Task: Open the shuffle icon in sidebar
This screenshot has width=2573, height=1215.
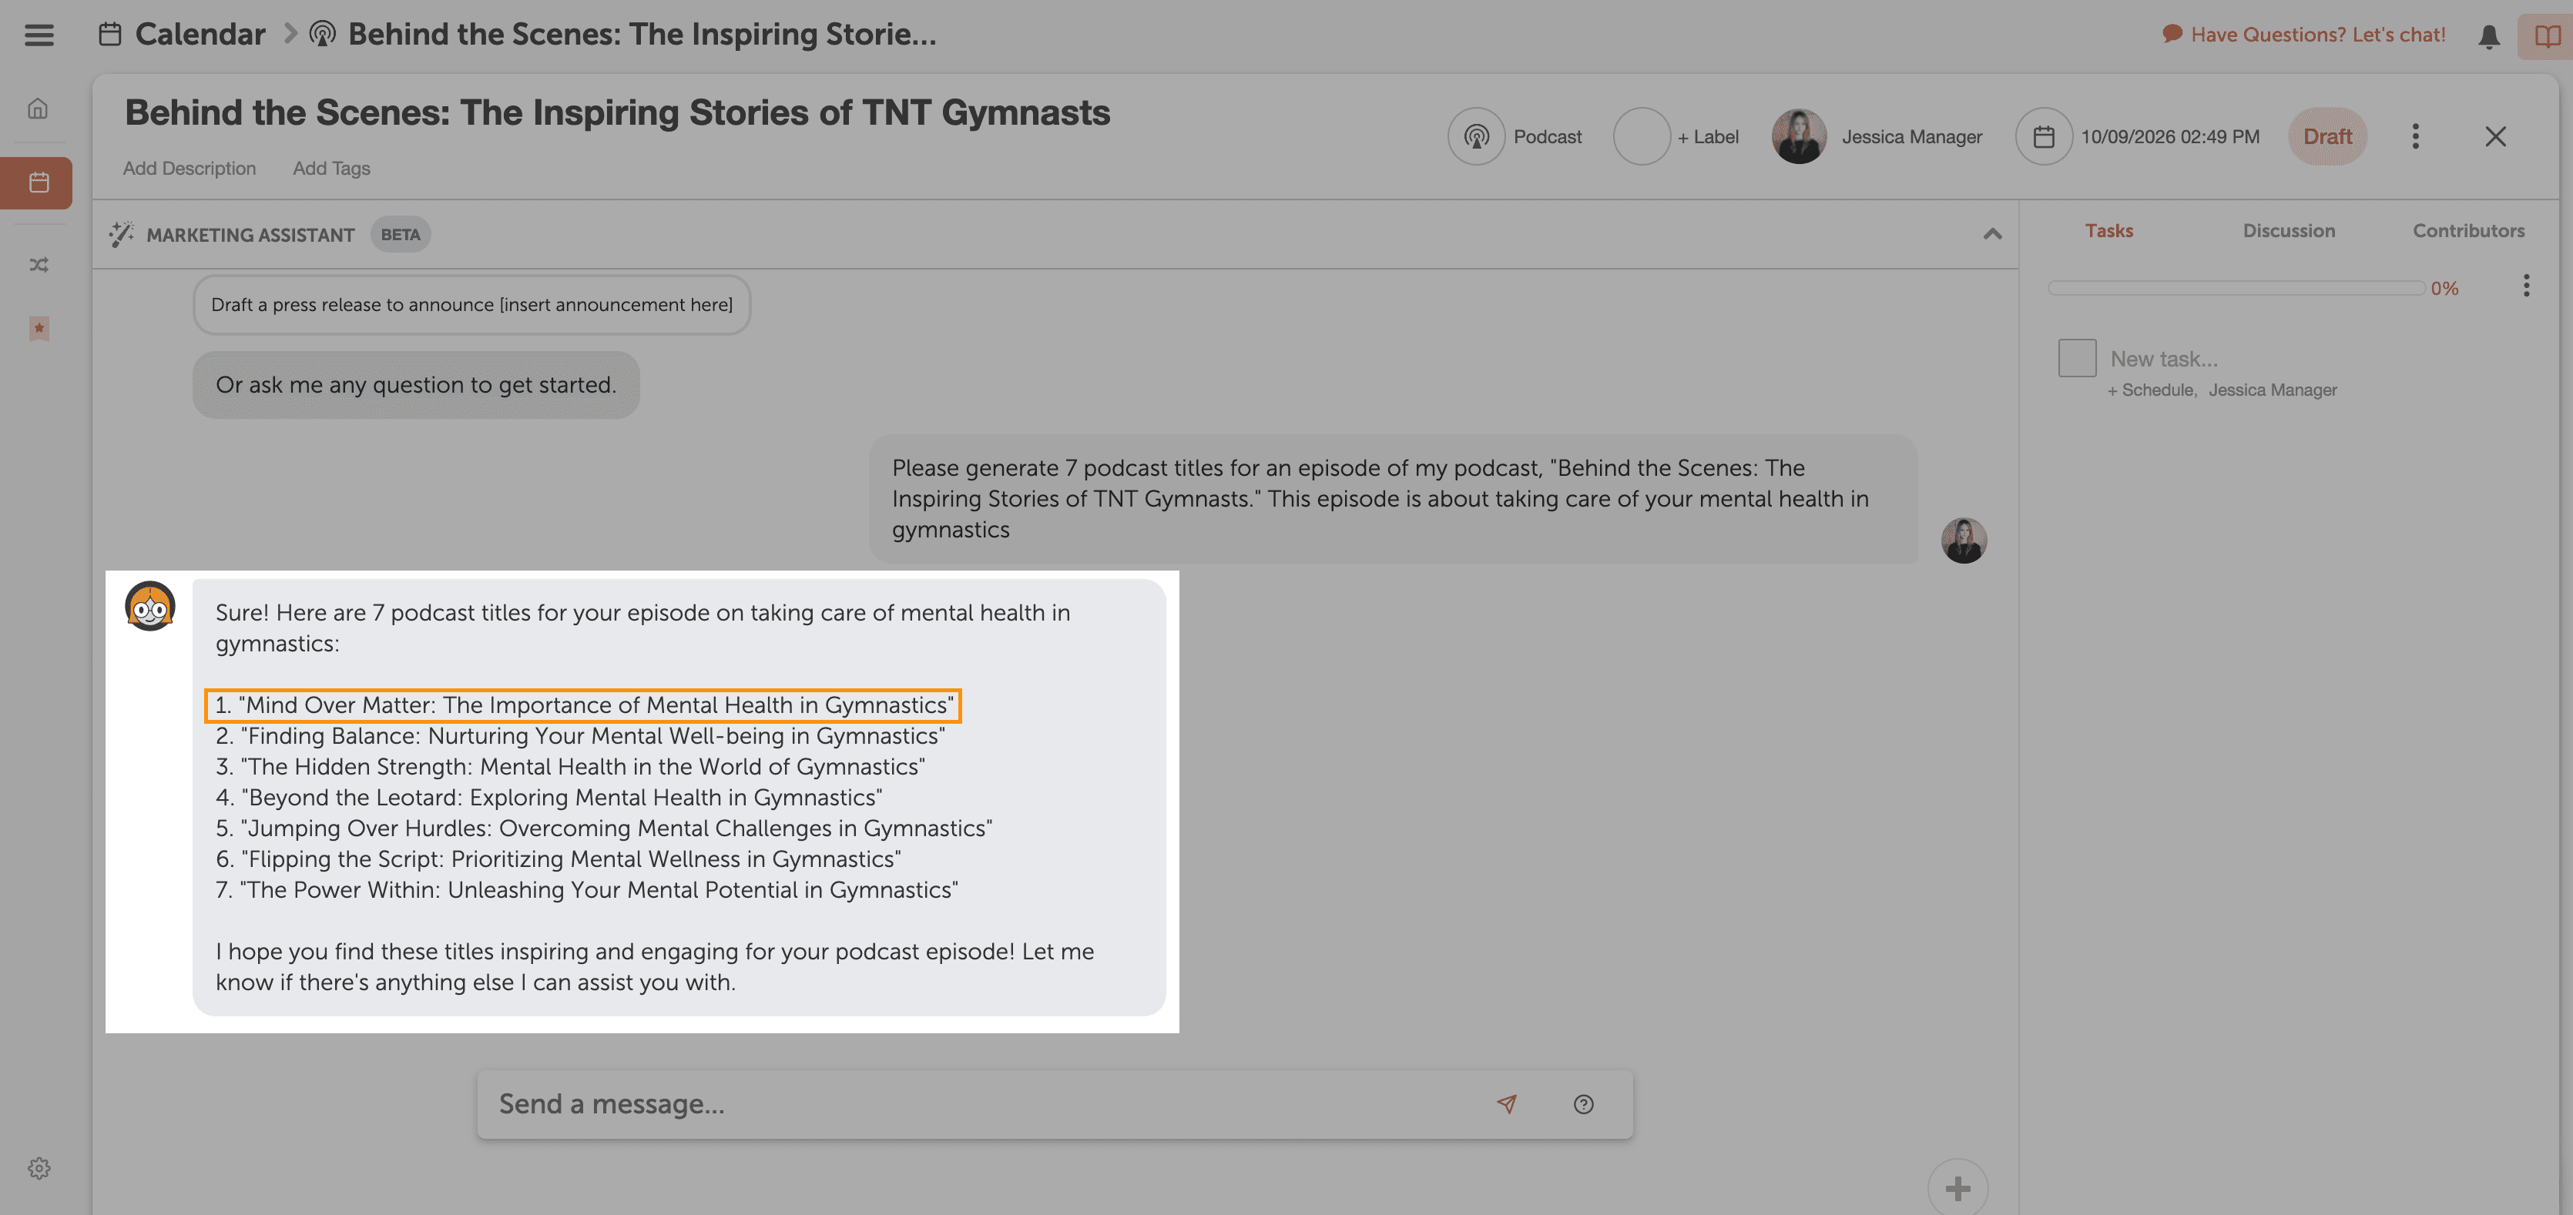Action: (x=39, y=265)
